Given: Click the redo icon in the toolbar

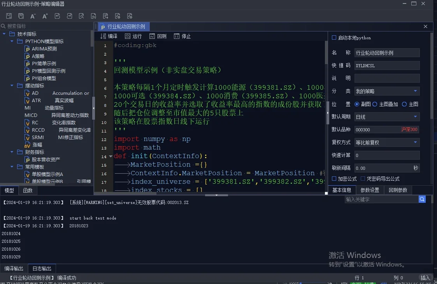Looking at the screenshot, I should pos(69,16).
